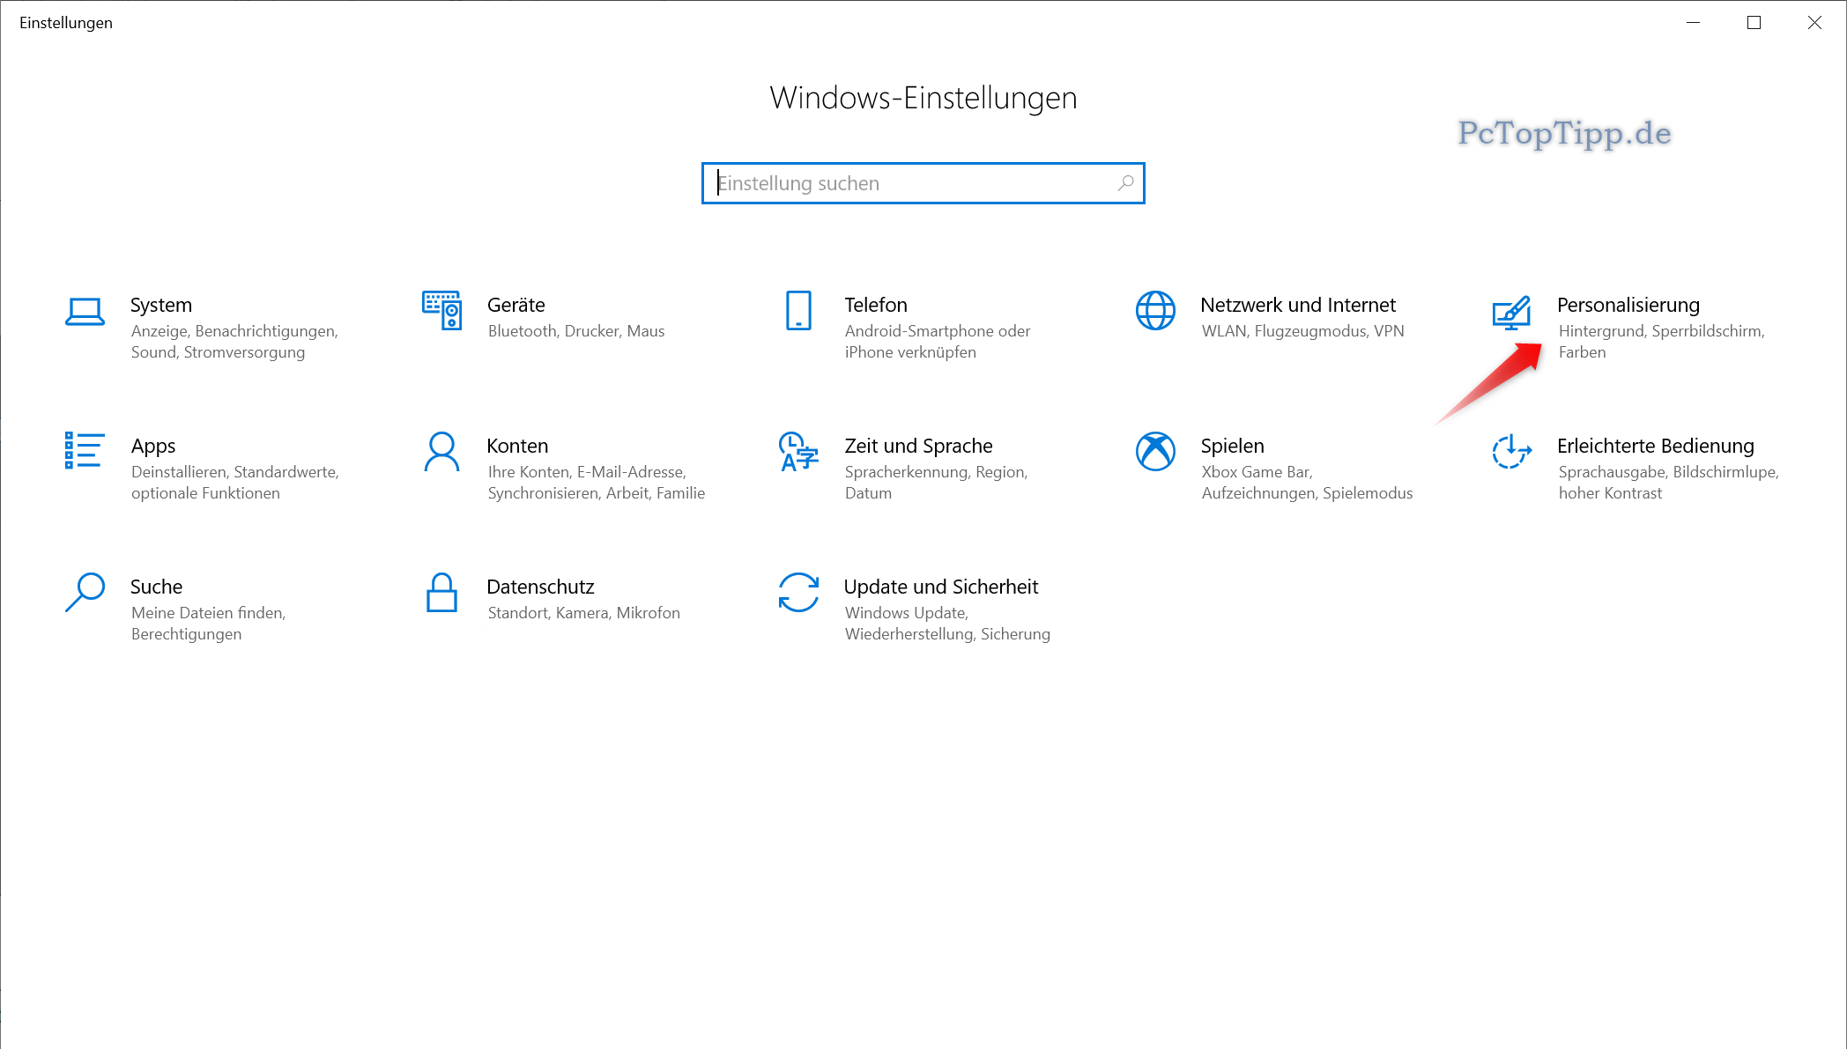The width and height of the screenshot is (1847, 1049).
Task: Click 'Bluetooth, Drucker, Maus' description
Action: [x=576, y=331]
